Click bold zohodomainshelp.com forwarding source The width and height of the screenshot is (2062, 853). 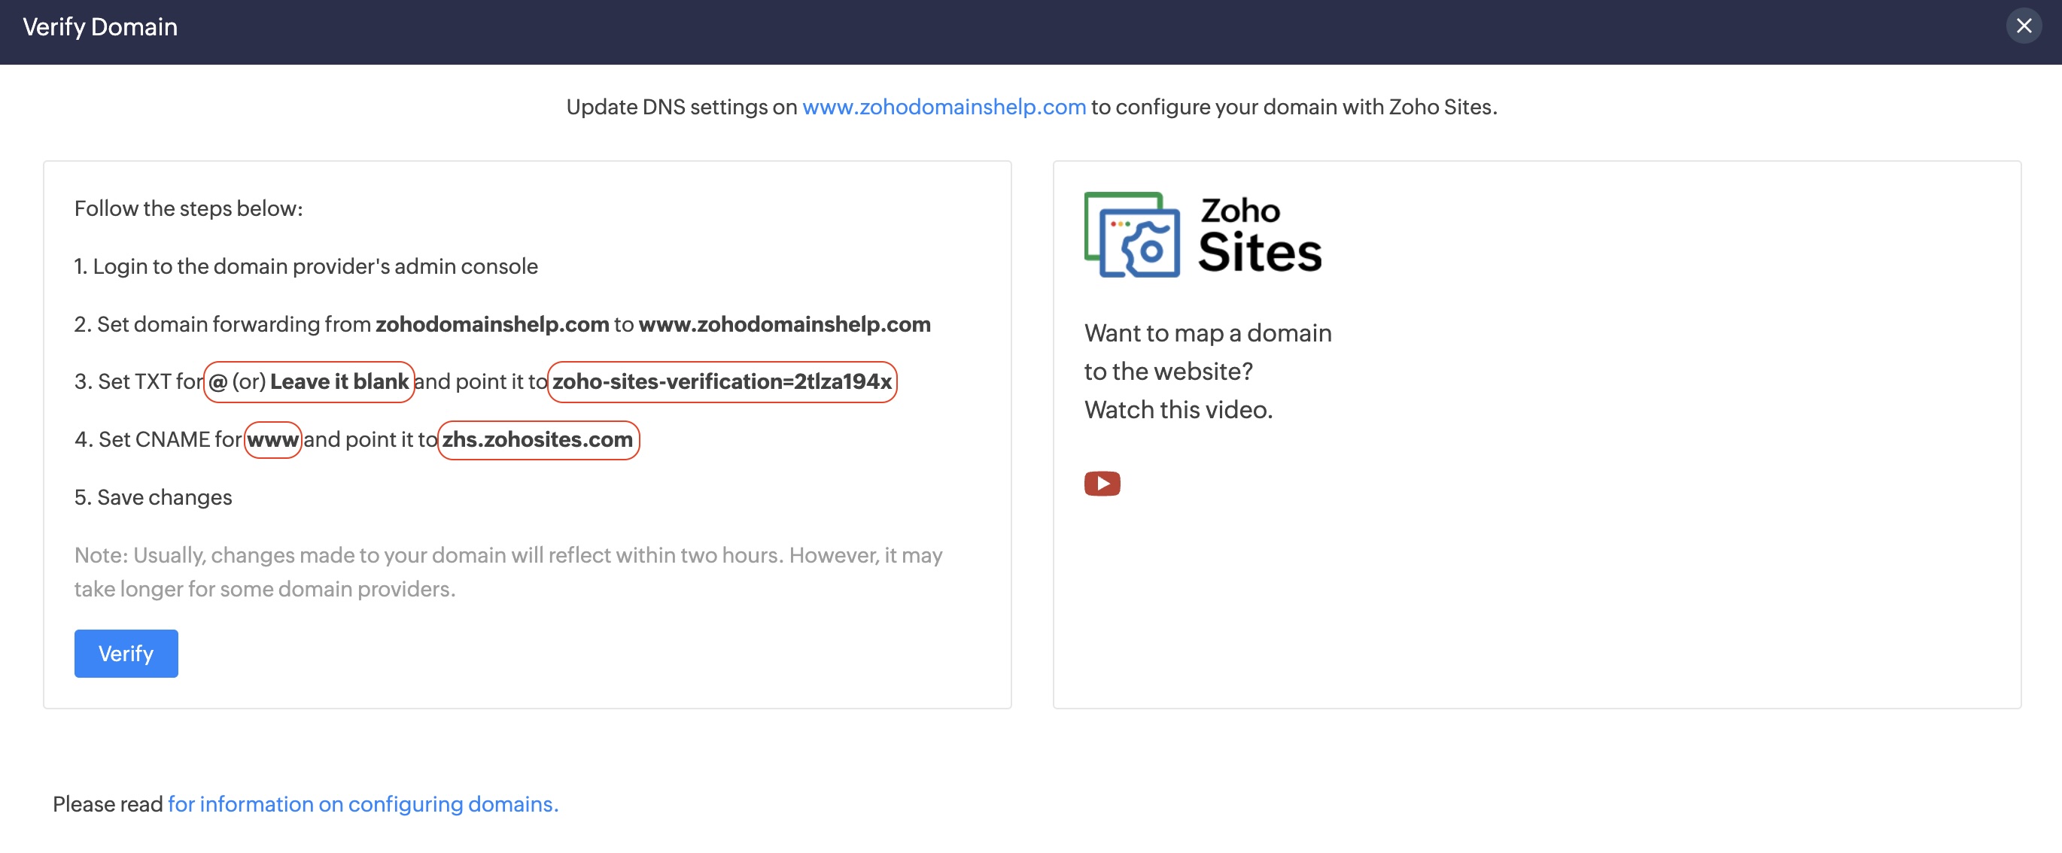pos(492,324)
